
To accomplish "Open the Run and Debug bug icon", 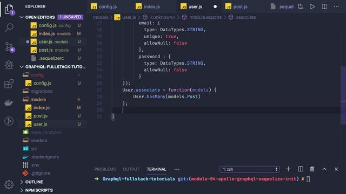I will [x=9, y=65].
